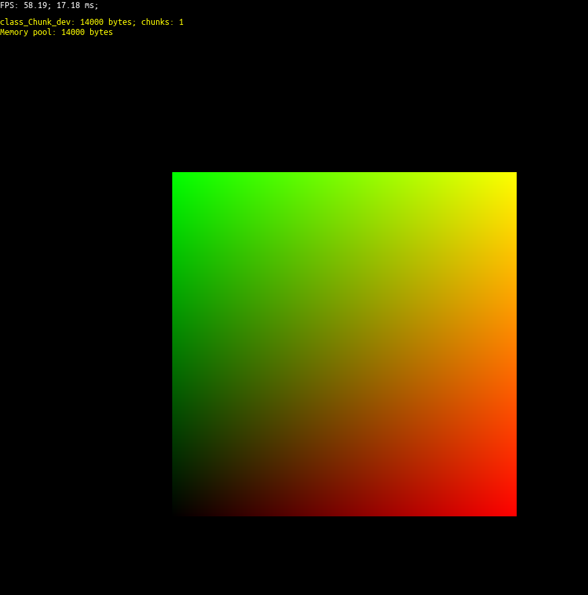Click the dark red midpoint of gradient's bottom edge
Viewport: 588px width, 595px height.
(x=344, y=513)
